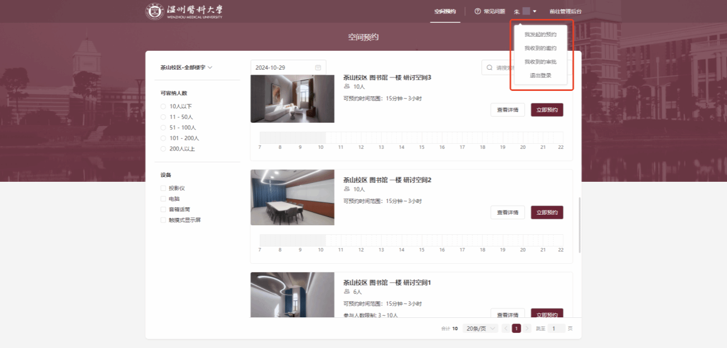
Task: Open the 研讨空间2 conference room photo
Action: click(x=293, y=197)
